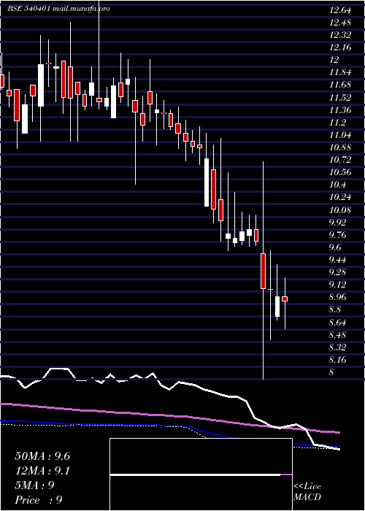Viewport: 365px width, 511px height.
Task: Click the 10.72 price axis label
Action: [340, 160]
